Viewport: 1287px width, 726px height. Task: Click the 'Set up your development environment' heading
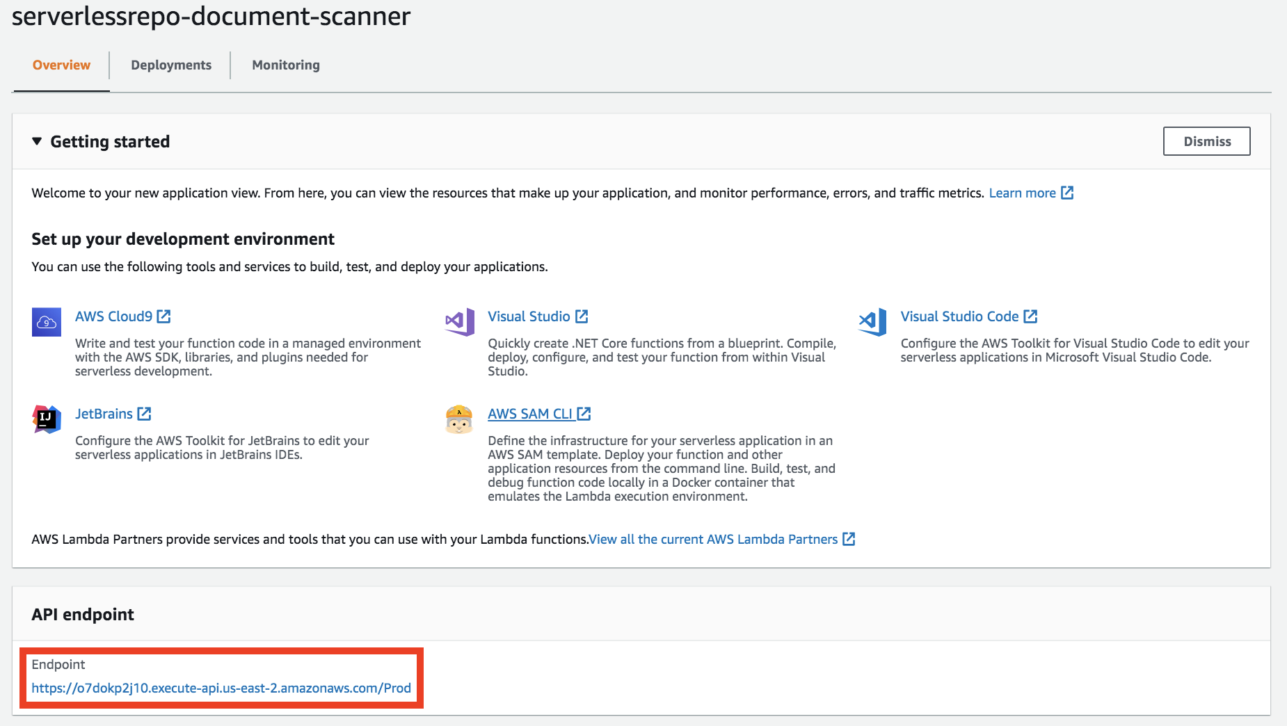(x=183, y=239)
